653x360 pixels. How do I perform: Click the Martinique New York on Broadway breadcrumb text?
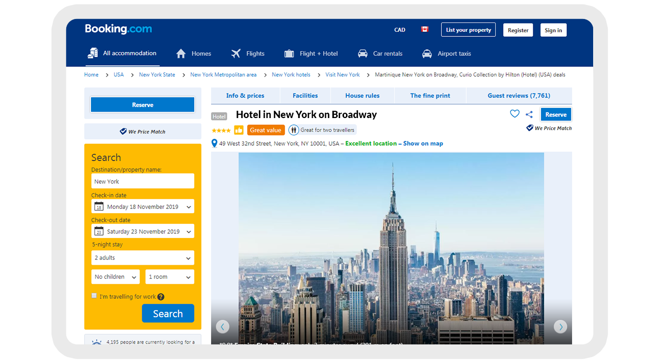[x=470, y=75]
